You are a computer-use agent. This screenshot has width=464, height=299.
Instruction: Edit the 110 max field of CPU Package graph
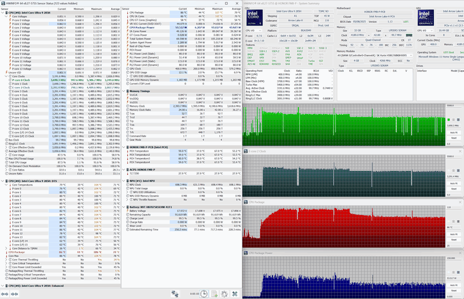tap(454, 207)
